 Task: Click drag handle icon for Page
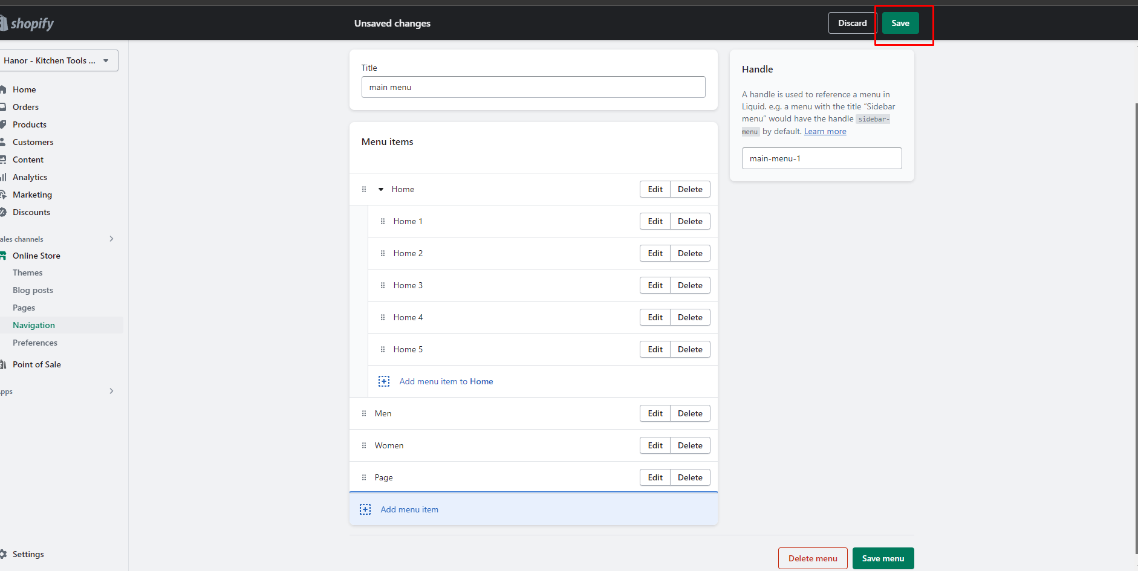pyautogui.click(x=364, y=477)
